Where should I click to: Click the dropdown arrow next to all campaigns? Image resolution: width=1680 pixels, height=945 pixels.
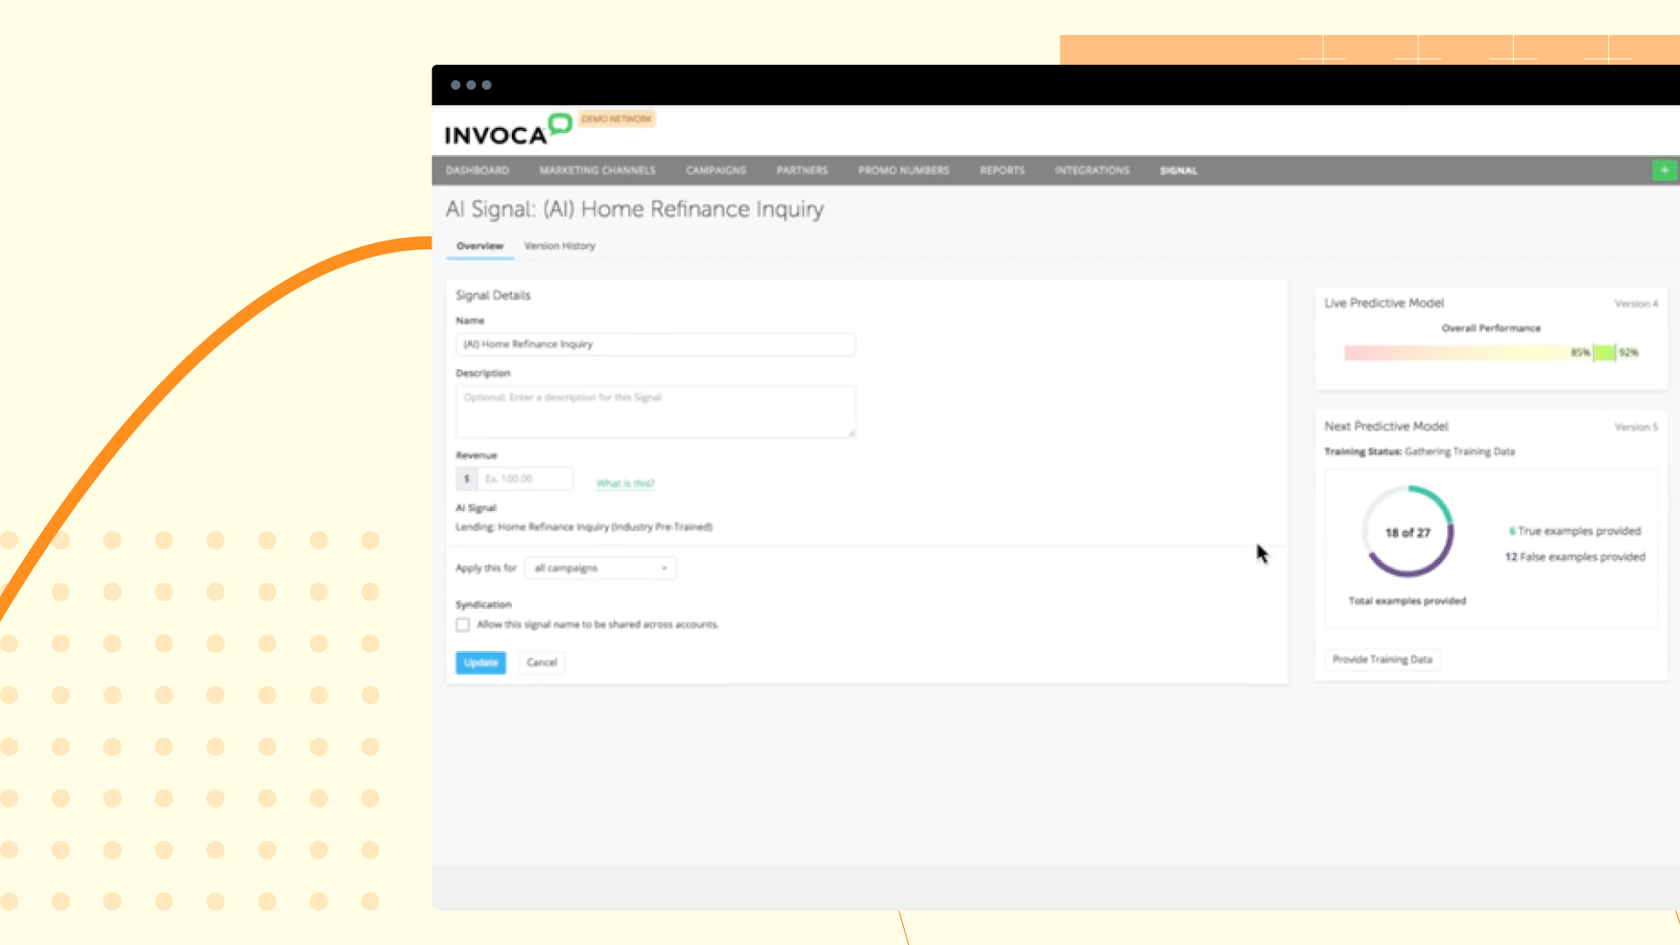click(663, 568)
